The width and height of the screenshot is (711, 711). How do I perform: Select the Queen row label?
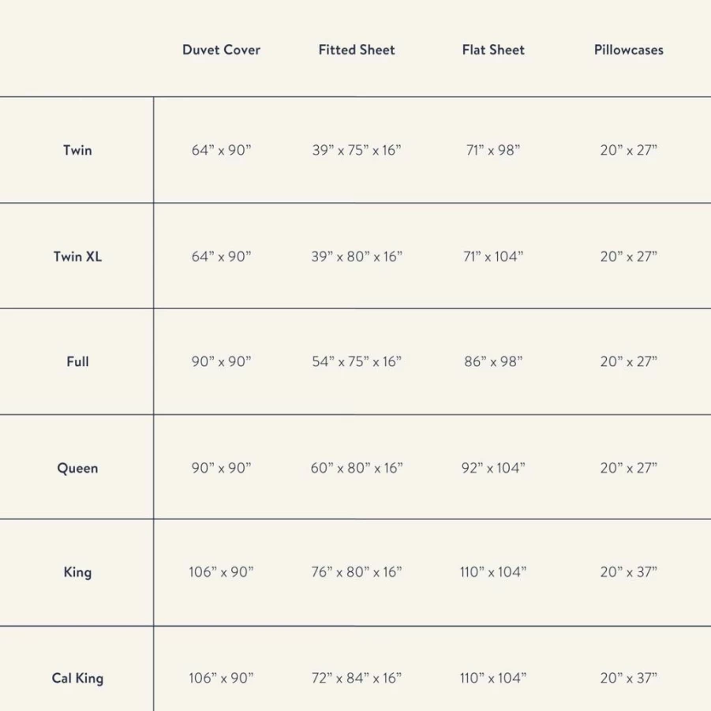77,468
